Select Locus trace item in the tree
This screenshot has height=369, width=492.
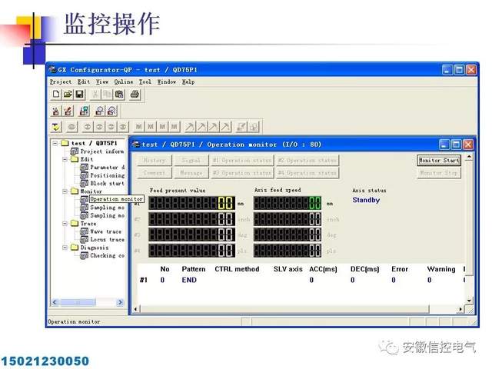coord(108,240)
